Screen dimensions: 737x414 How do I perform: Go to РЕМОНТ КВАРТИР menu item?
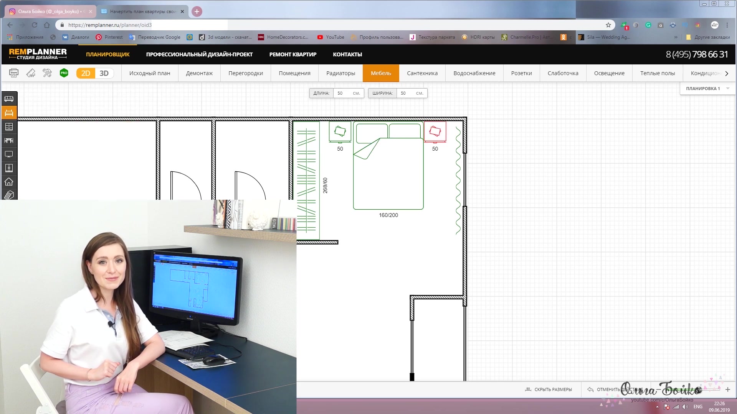pyautogui.click(x=292, y=54)
